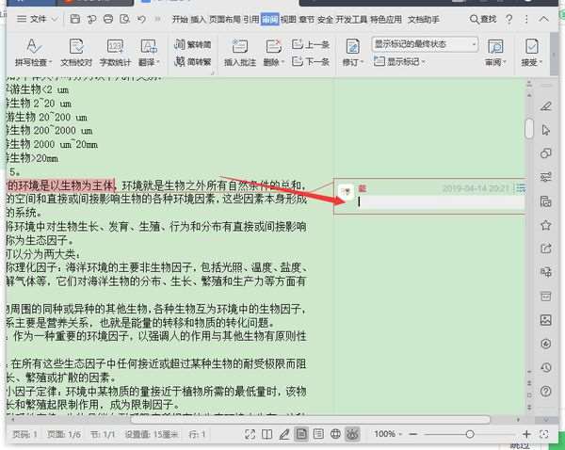The image size is (565, 450).
Task: Switch to the 插入 ribbon tab
Action: pos(198,19)
